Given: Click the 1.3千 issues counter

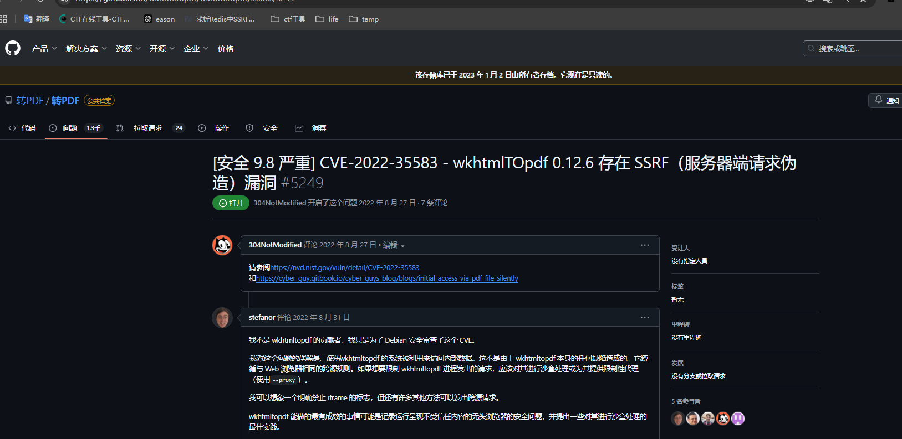Looking at the screenshot, I should (x=94, y=128).
